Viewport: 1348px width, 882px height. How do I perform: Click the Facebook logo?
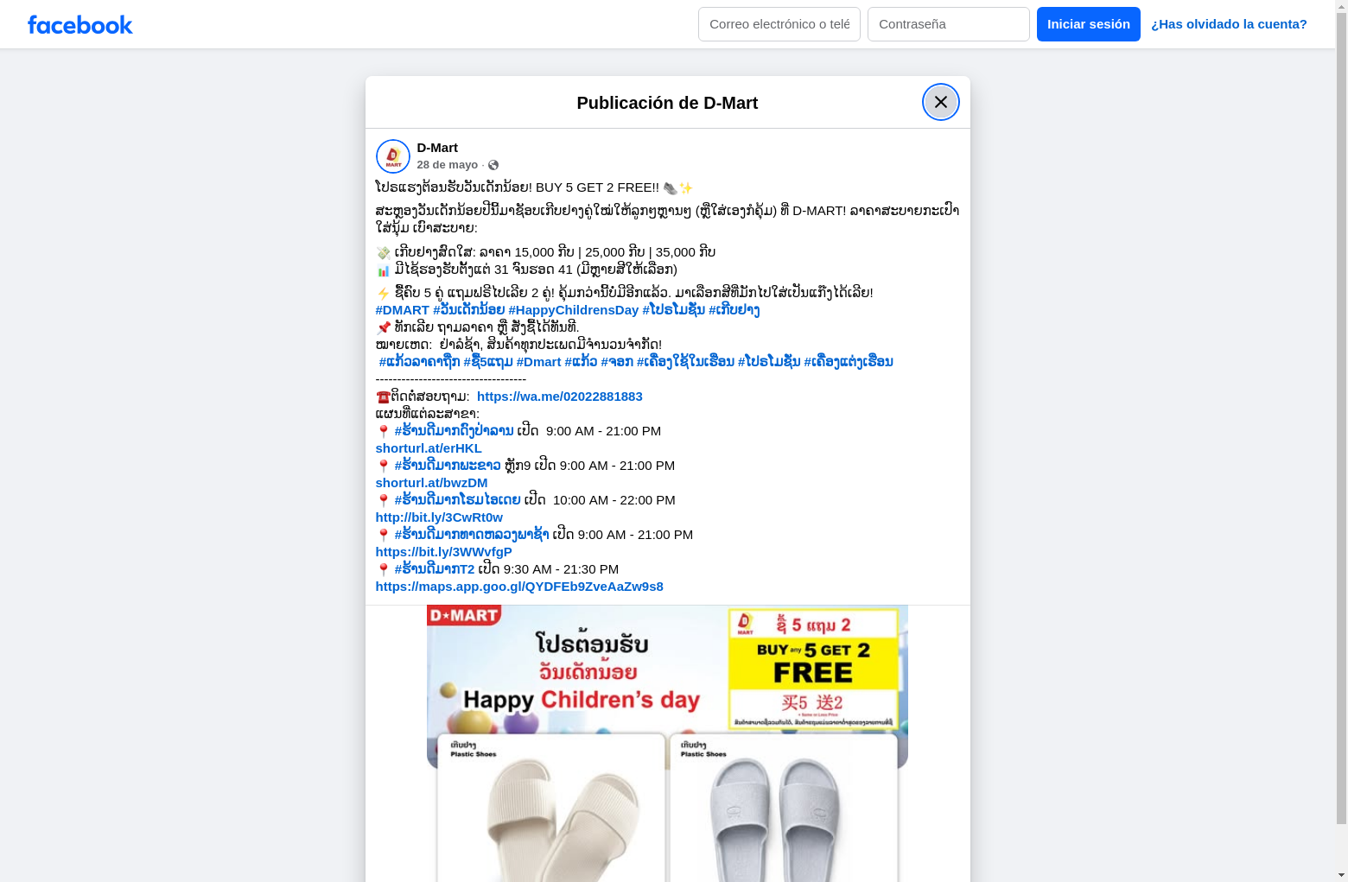pyautogui.click(x=80, y=25)
